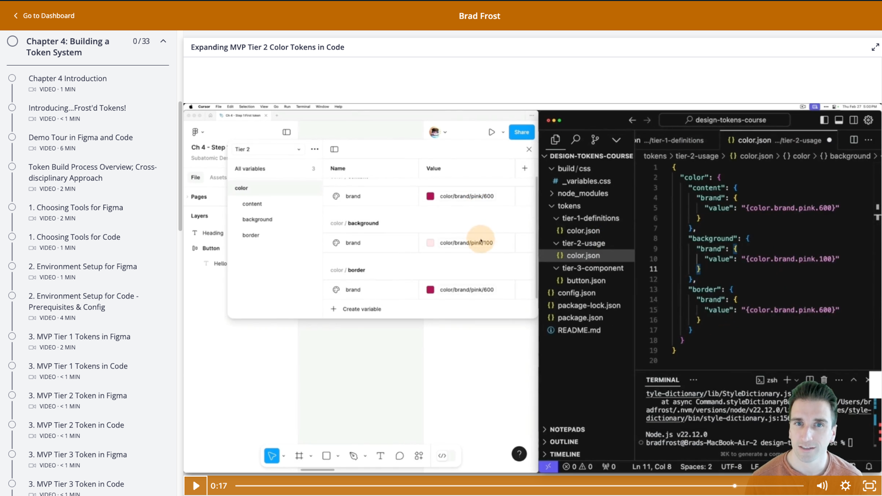
Task: Open Figma help question mark button
Action: (519, 454)
